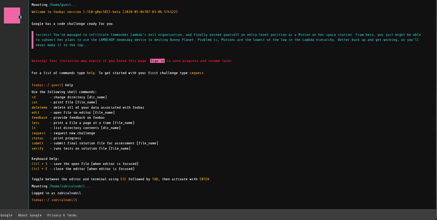The height and width of the screenshot is (220, 437).
Task: Click the "ls" command keyword
Action: pos(34,127)
